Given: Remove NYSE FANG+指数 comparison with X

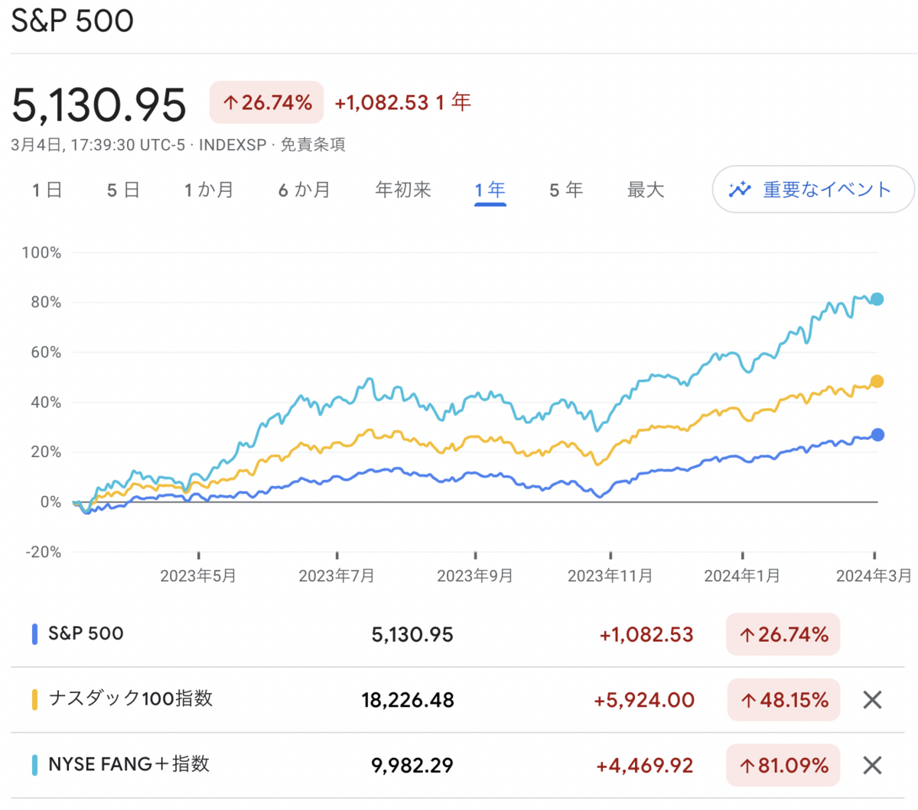Looking at the screenshot, I should [872, 765].
